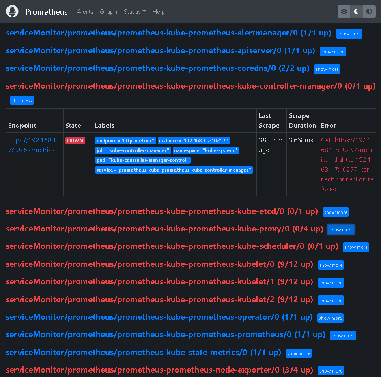Click the service="prometheus-kube-prometheus-kube-controller-manager" label badge
Image resolution: width=381 pixels, height=377 pixels.
tap(174, 170)
